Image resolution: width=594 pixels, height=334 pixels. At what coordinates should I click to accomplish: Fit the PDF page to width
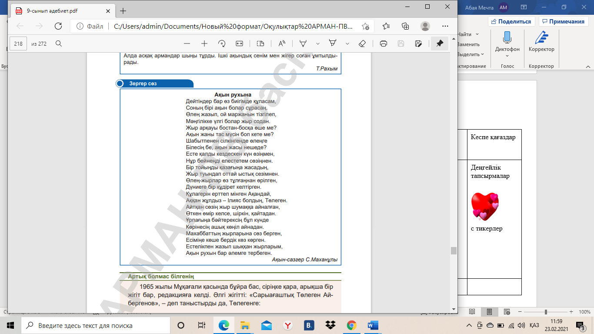239,43
